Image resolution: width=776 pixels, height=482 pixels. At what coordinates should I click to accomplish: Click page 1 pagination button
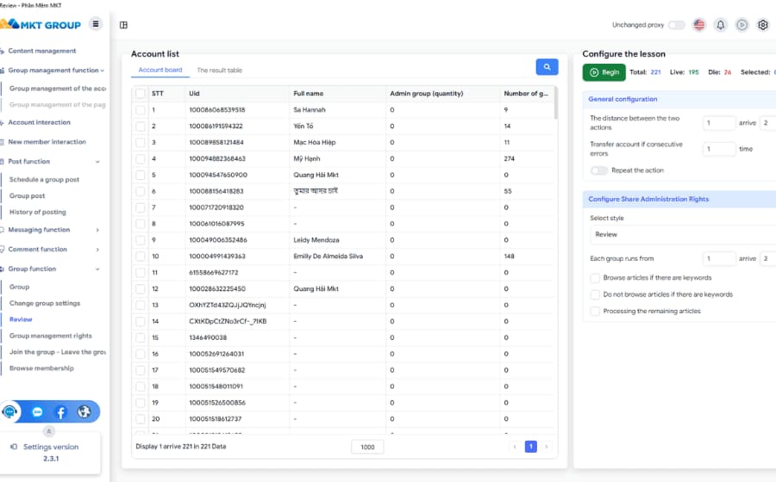coord(530,447)
